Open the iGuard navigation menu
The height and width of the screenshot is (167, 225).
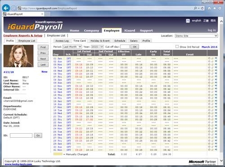tap(130, 31)
